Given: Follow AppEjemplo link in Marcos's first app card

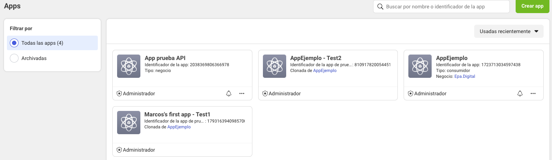Looking at the screenshot, I should tap(179, 127).
